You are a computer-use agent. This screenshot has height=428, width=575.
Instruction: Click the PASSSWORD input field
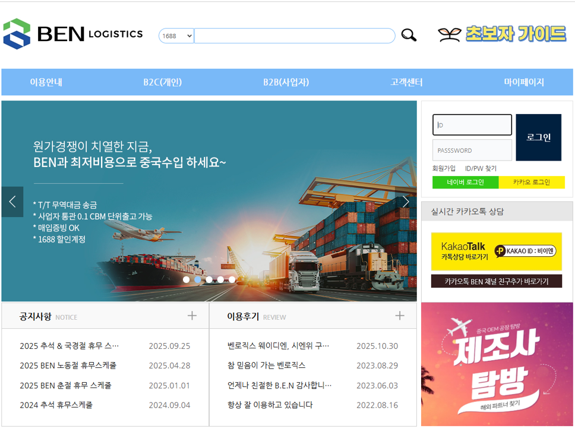(x=472, y=150)
